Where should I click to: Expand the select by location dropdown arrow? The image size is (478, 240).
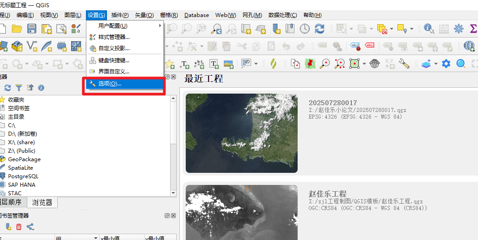[x=412, y=29]
